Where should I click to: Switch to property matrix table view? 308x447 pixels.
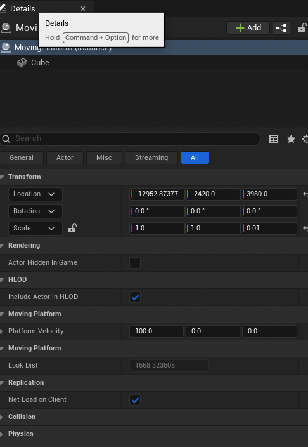274,139
